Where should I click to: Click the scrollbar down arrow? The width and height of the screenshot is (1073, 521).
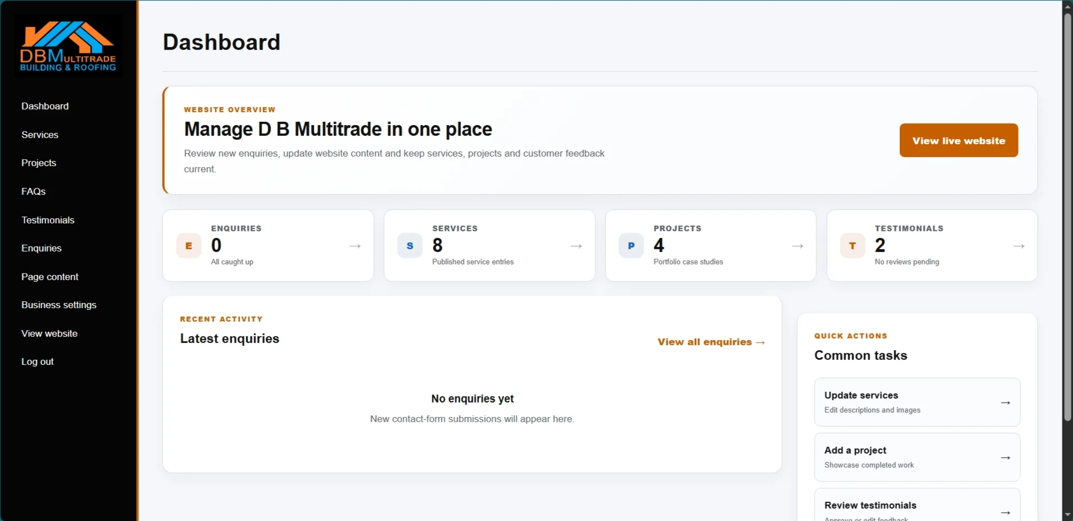(x=1067, y=515)
